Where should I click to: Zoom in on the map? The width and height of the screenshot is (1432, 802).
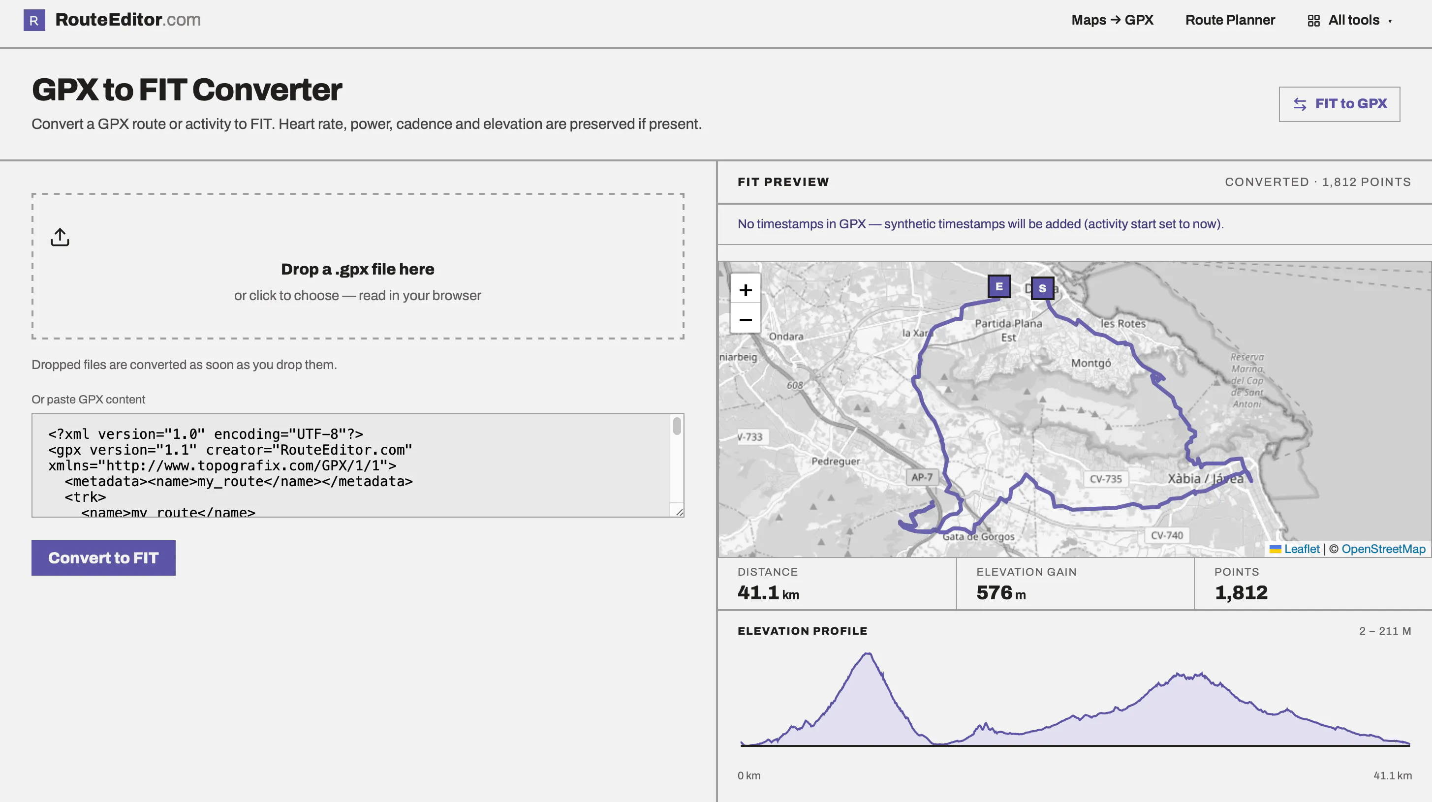(745, 290)
